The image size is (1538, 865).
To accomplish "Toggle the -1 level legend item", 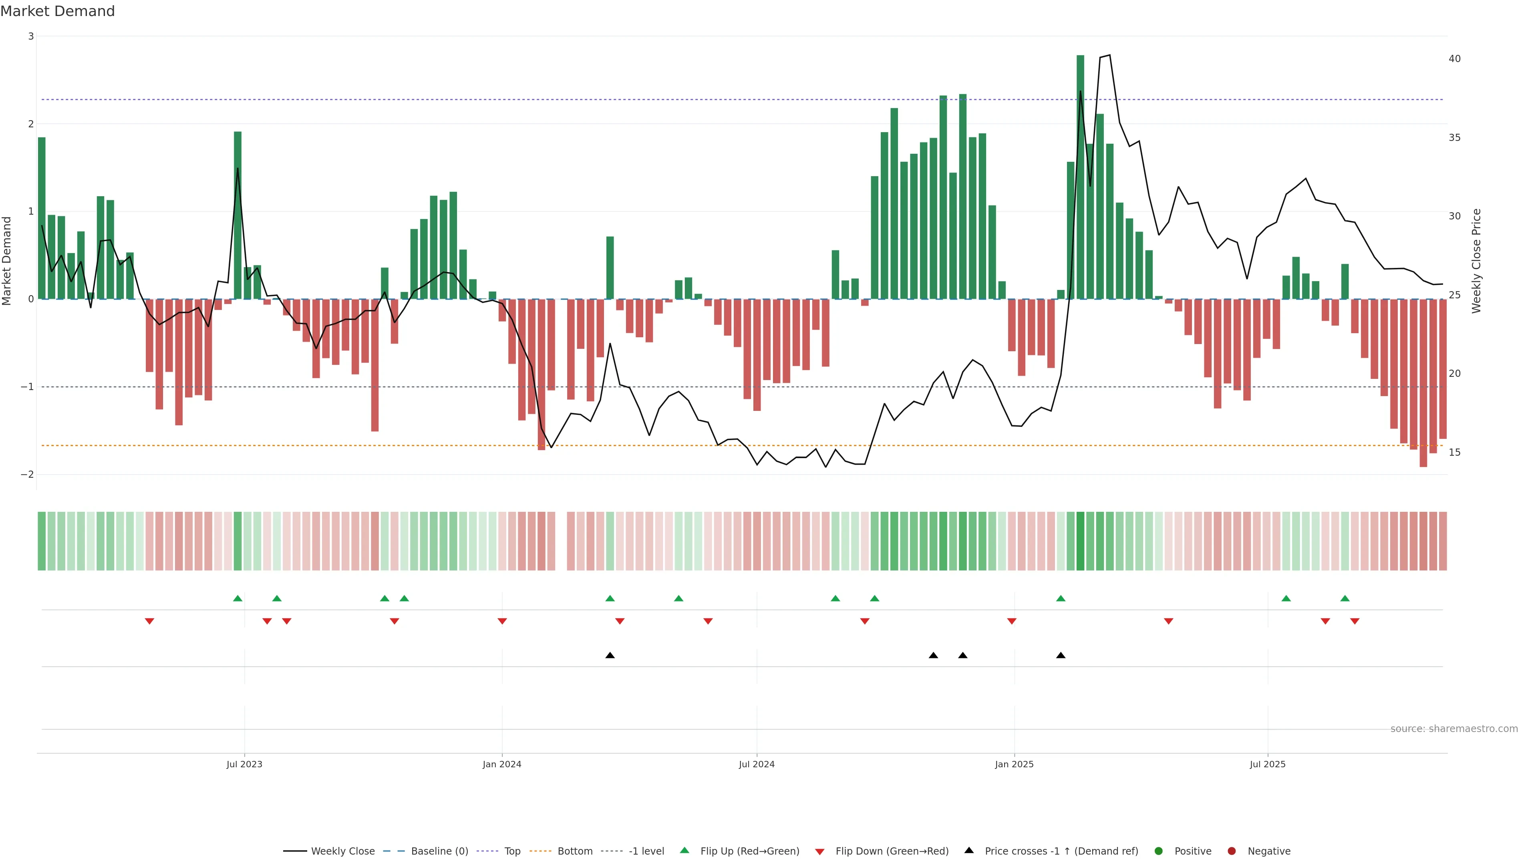I will point(646,851).
